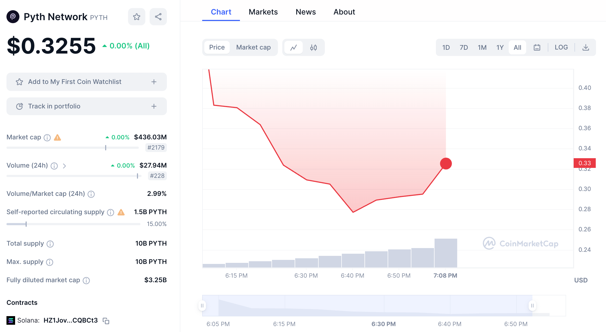Click the download chart icon
The image size is (606, 332).
[586, 47]
